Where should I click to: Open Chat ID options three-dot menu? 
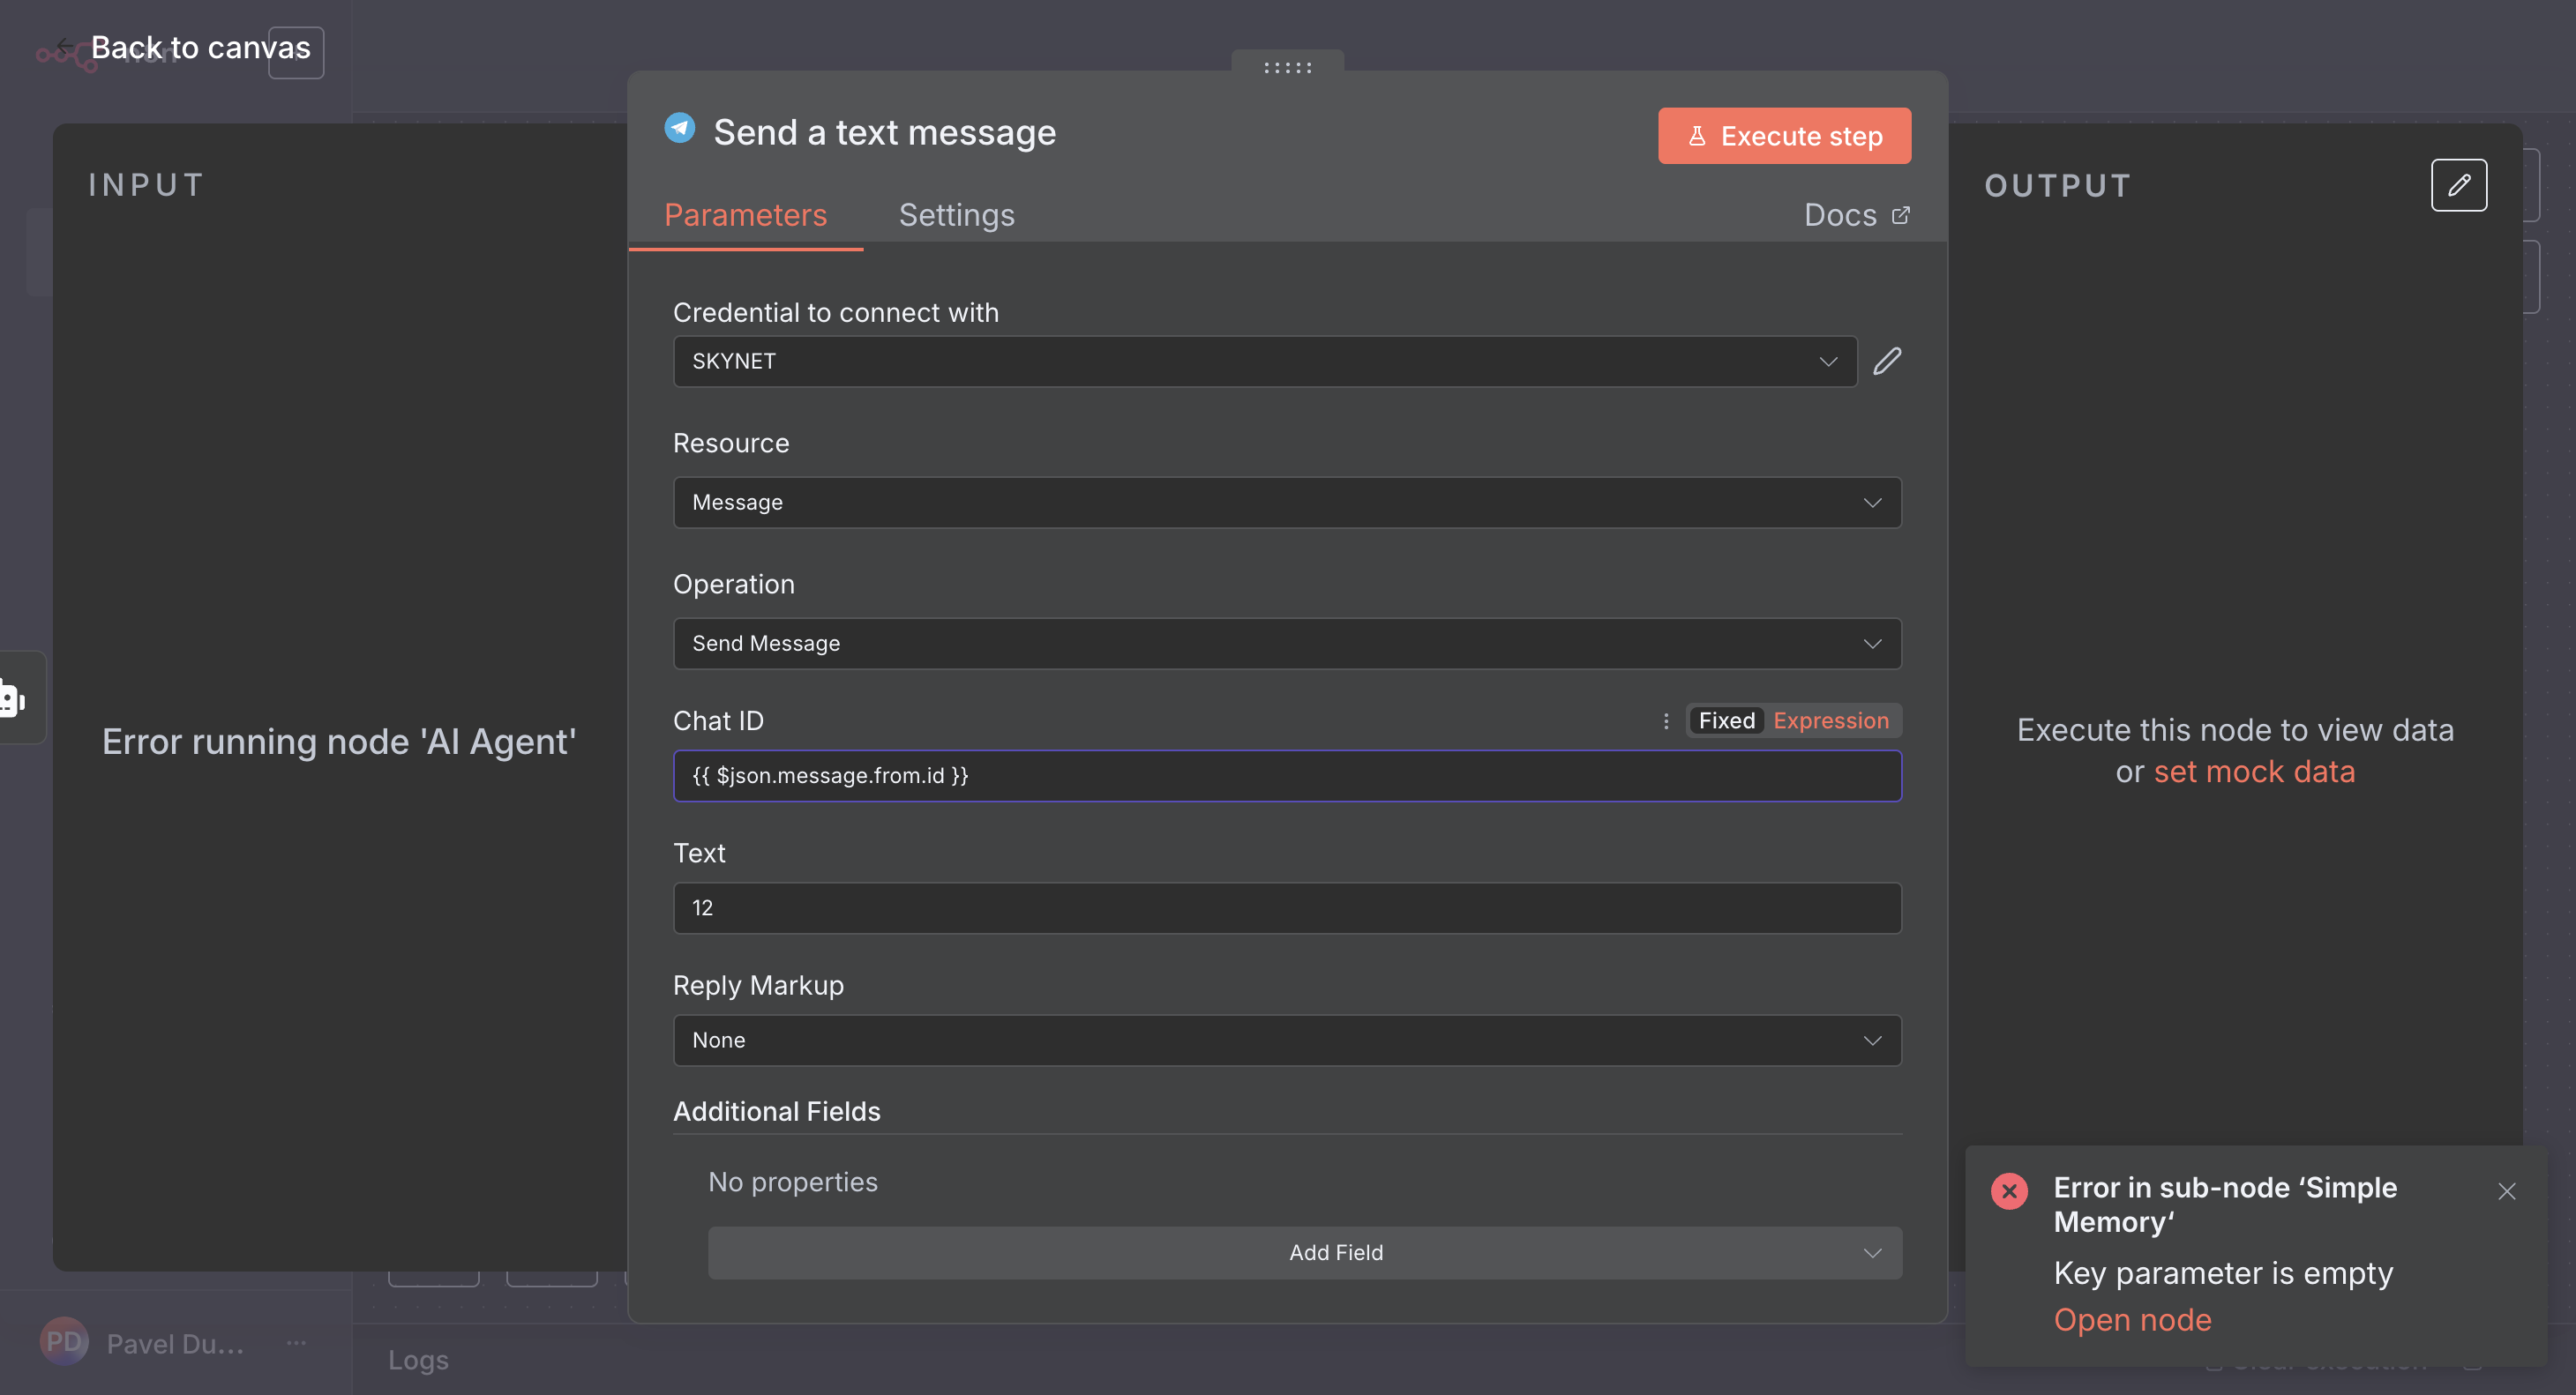tap(1666, 720)
